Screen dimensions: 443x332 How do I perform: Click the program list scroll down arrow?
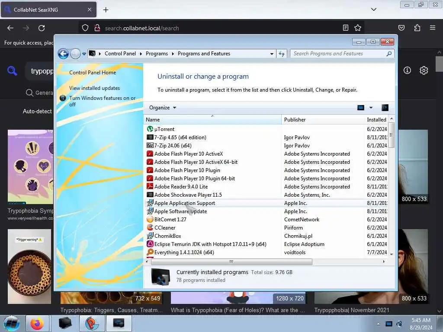[x=392, y=254]
